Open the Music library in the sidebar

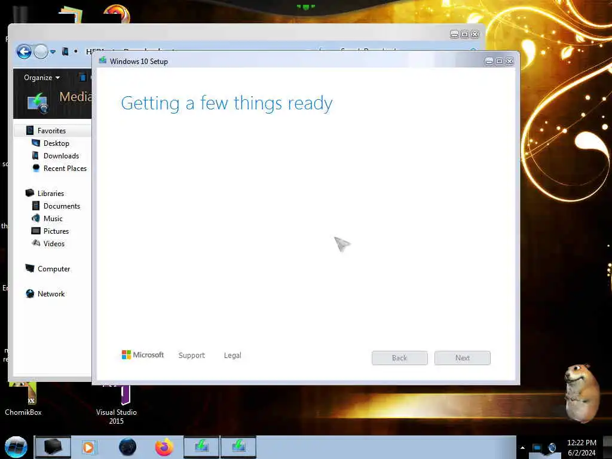click(x=53, y=219)
